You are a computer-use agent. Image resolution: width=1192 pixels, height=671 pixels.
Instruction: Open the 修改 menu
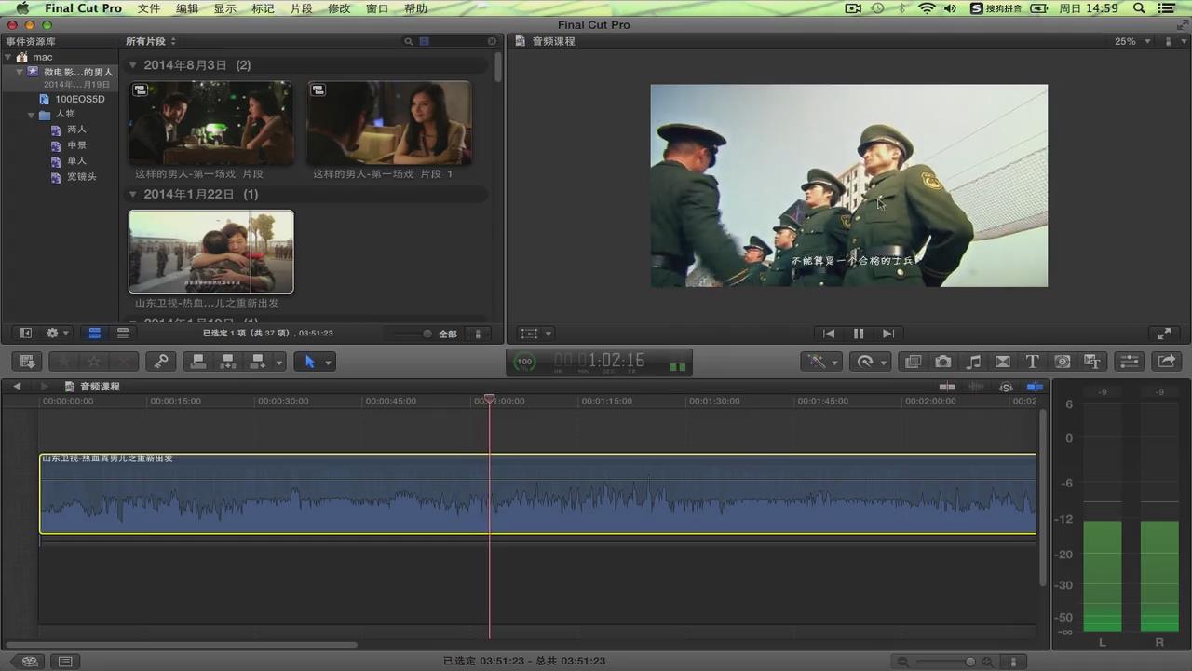[339, 8]
